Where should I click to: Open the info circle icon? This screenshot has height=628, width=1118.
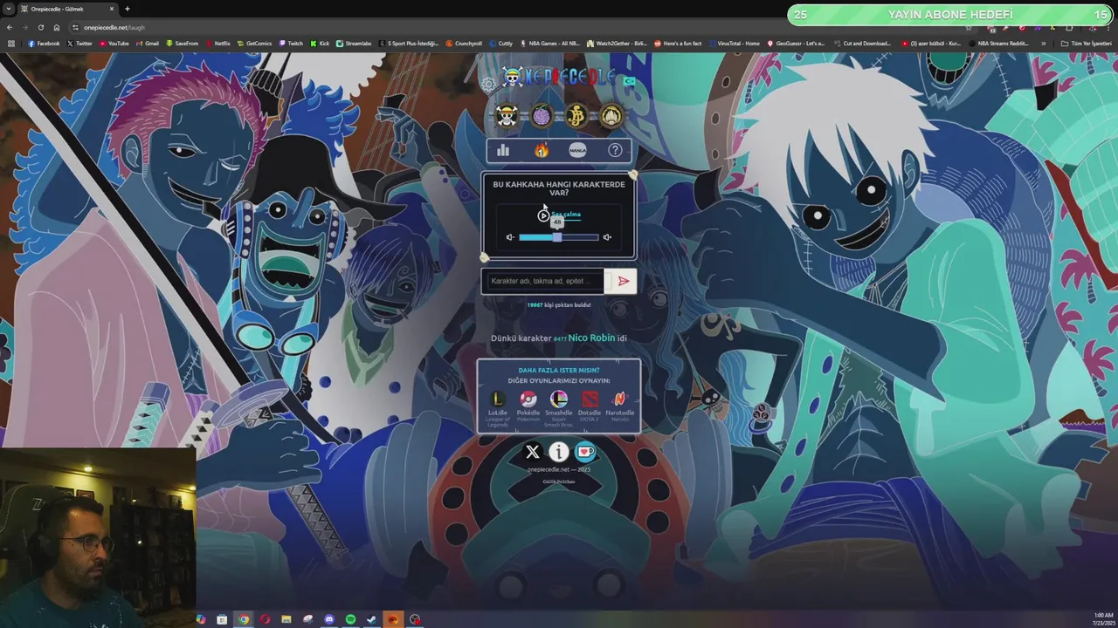pyautogui.click(x=559, y=452)
